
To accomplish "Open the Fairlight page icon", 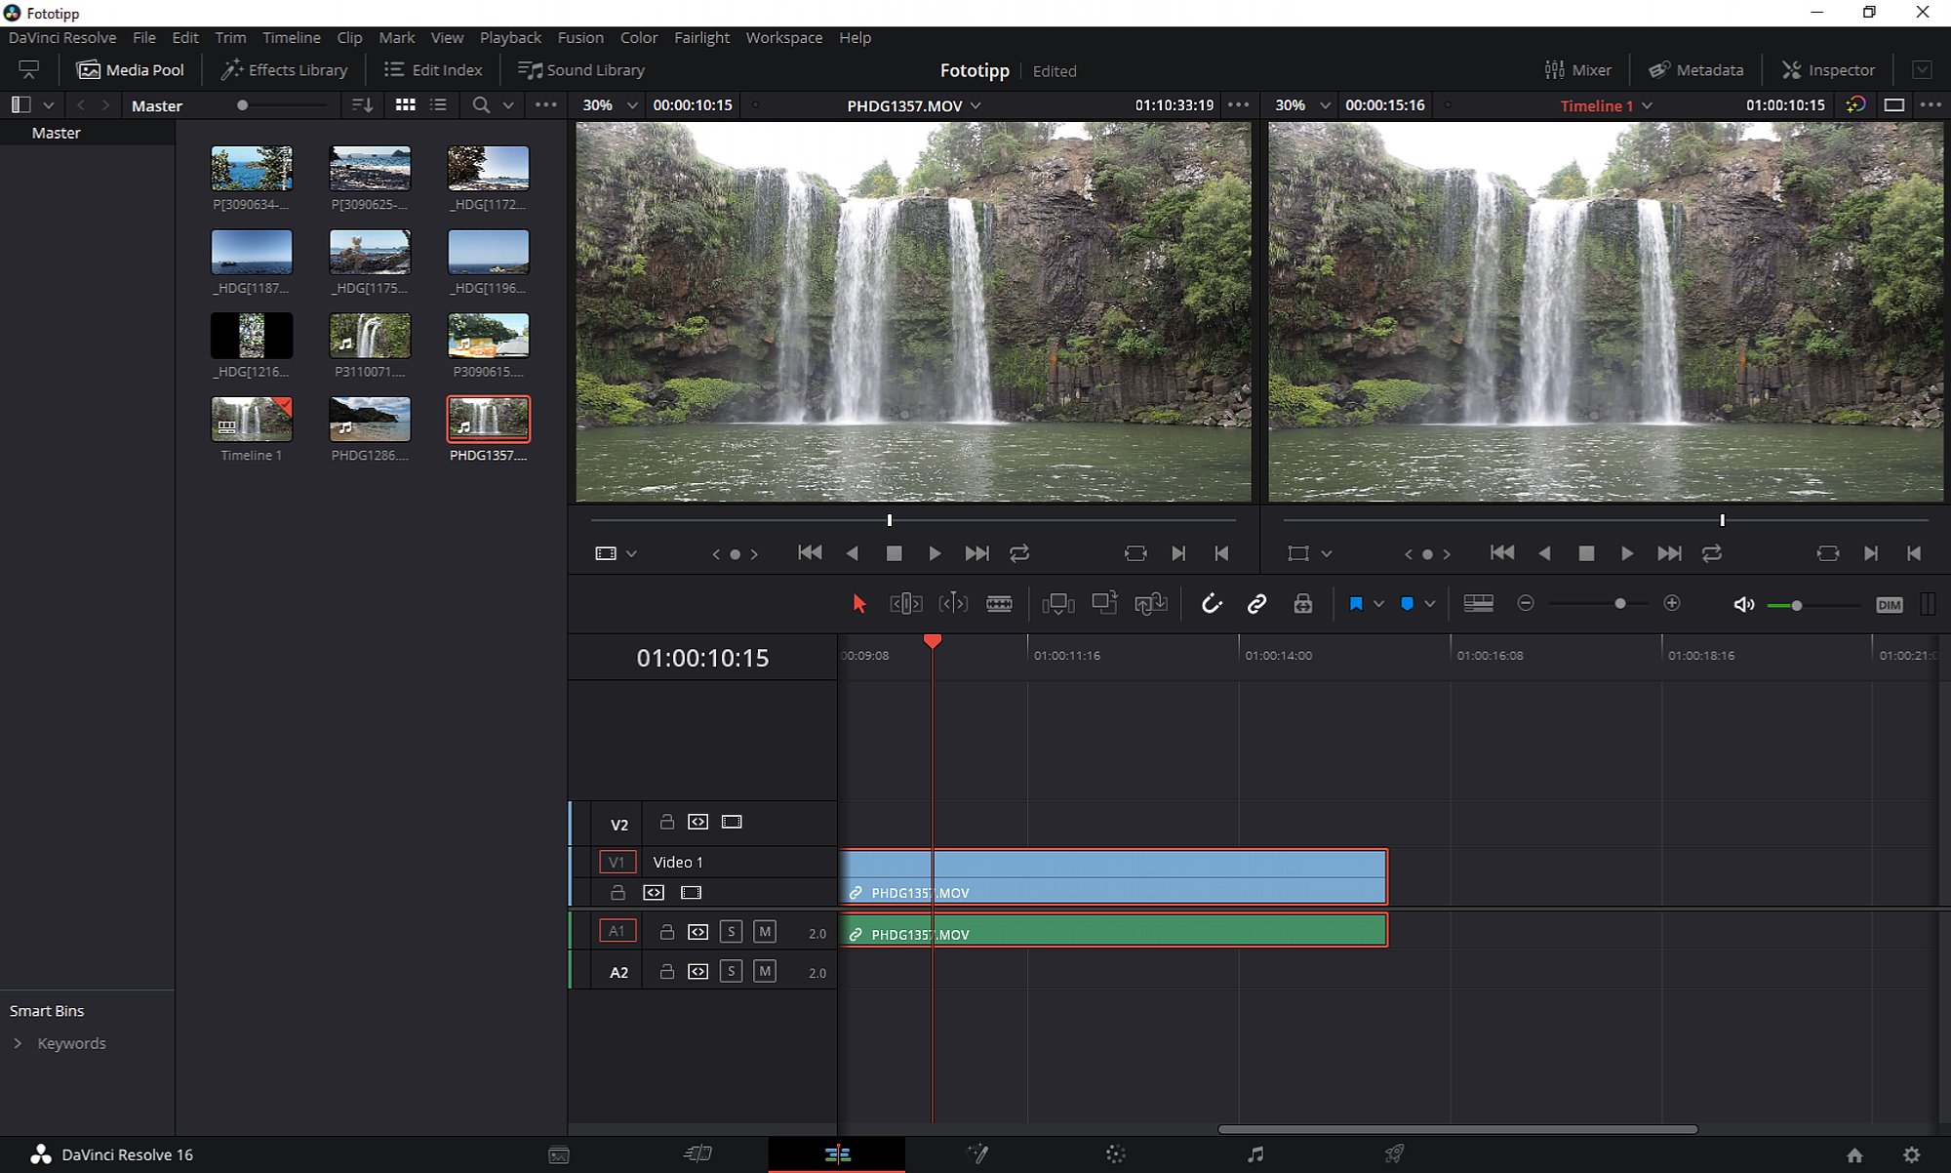I will click(x=1255, y=1154).
